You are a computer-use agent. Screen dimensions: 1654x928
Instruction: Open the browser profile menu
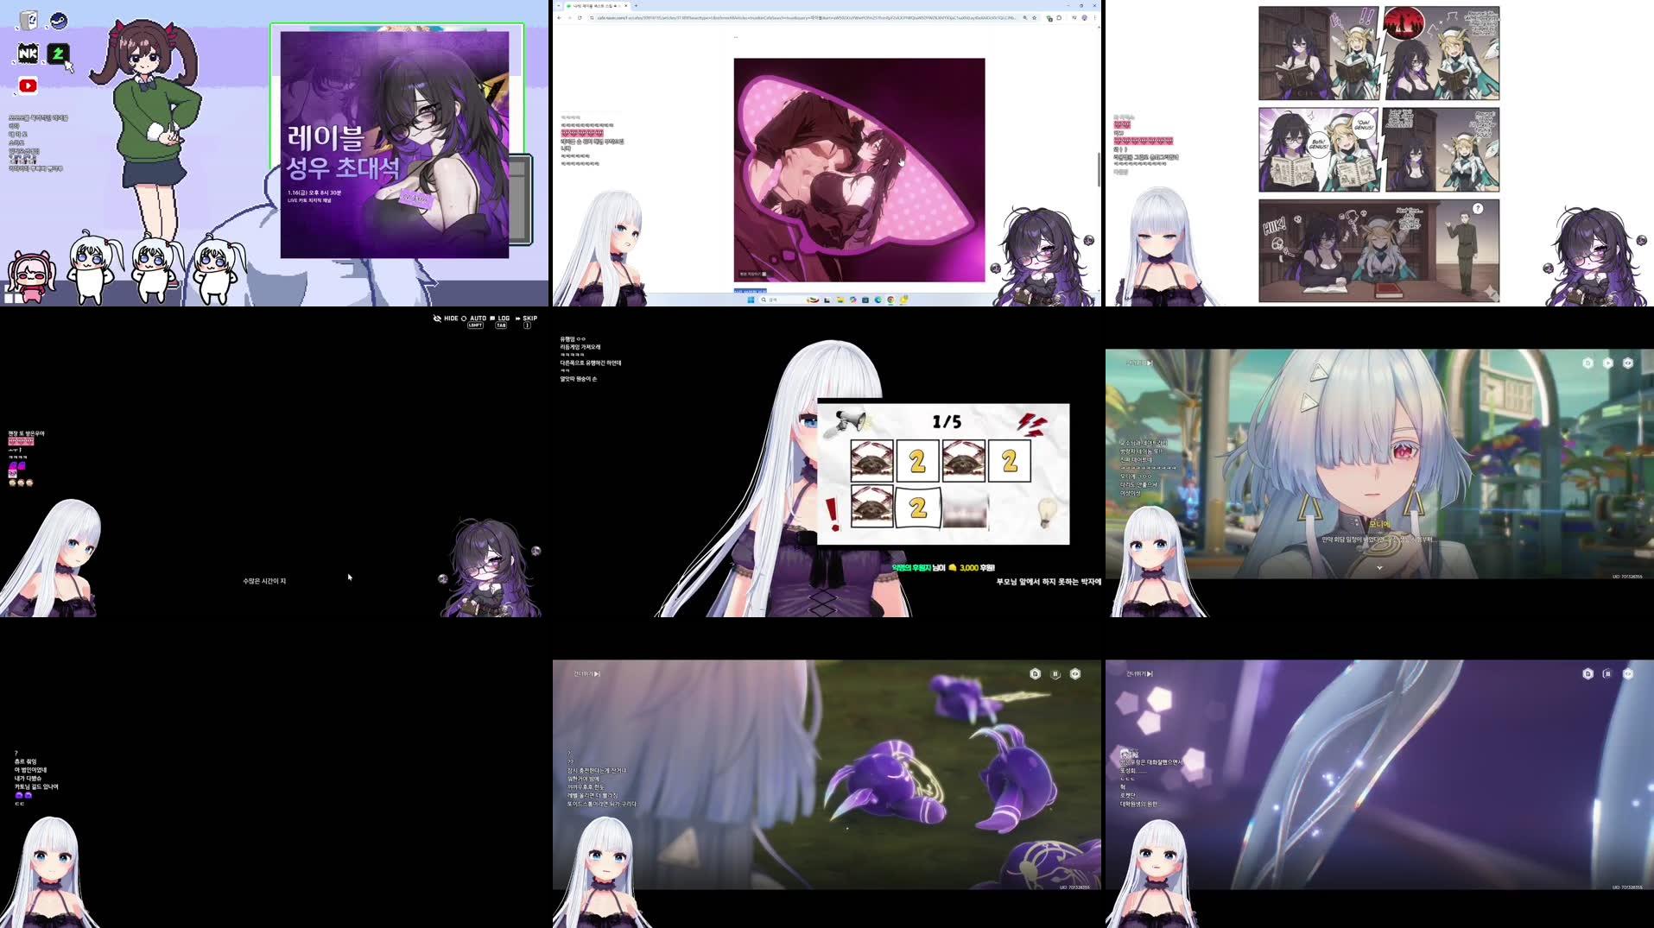[x=1084, y=18]
